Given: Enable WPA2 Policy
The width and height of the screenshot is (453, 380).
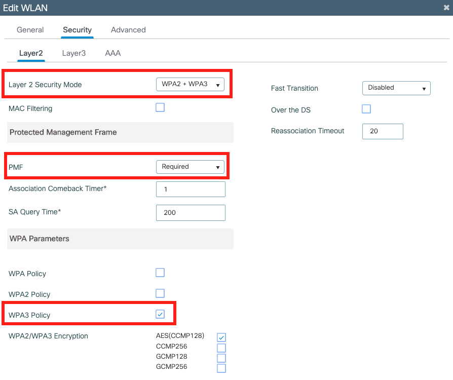Looking at the screenshot, I should point(160,293).
